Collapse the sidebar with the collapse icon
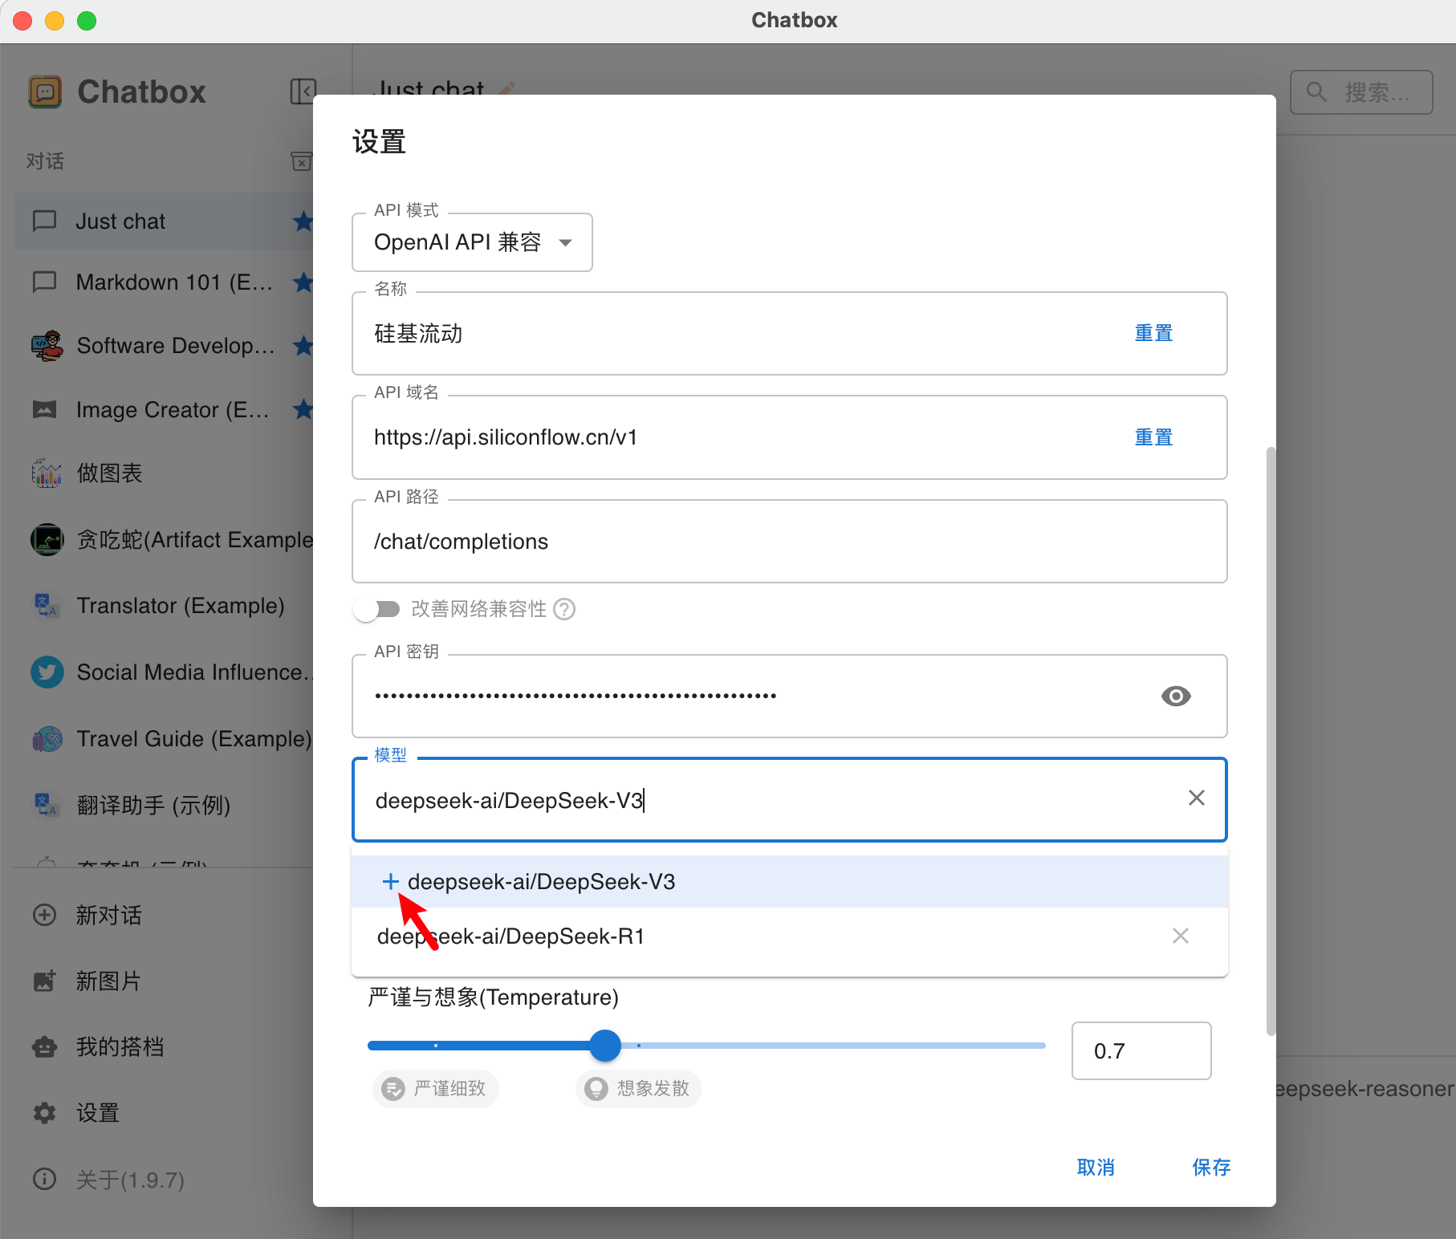 303,91
